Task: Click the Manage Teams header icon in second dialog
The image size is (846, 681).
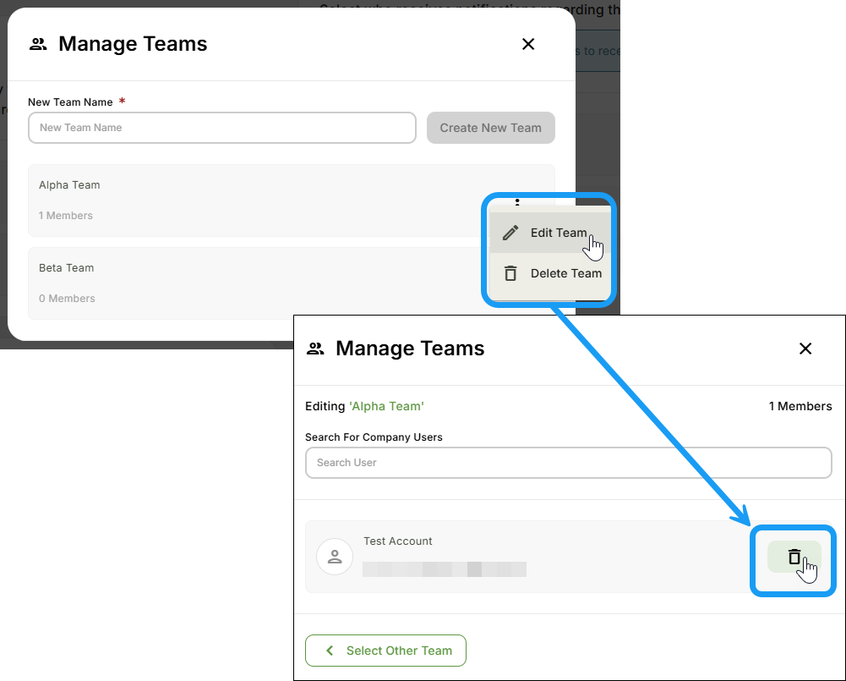Action: [x=314, y=348]
